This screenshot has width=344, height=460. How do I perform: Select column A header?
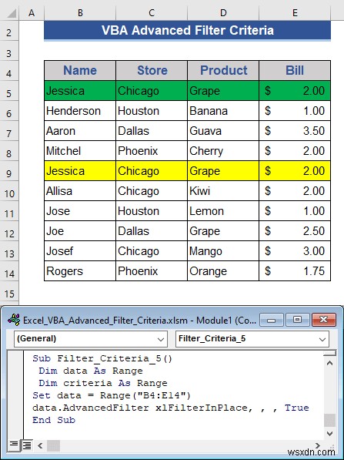click(x=32, y=12)
